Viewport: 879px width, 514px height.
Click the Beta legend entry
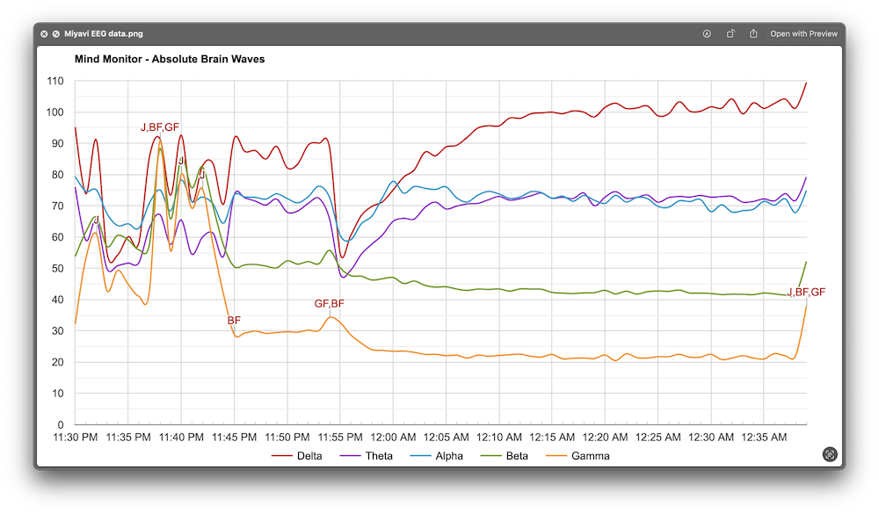pyautogui.click(x=516, y=456)
